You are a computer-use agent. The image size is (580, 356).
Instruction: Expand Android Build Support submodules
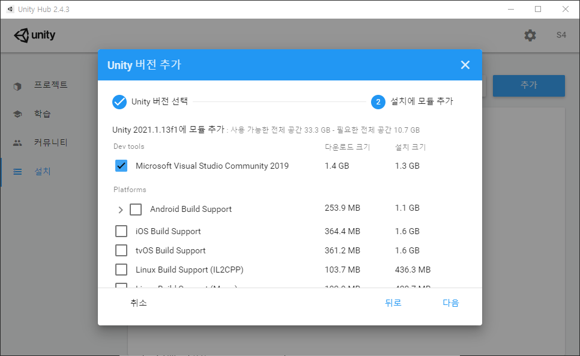[x=120, y=210]
